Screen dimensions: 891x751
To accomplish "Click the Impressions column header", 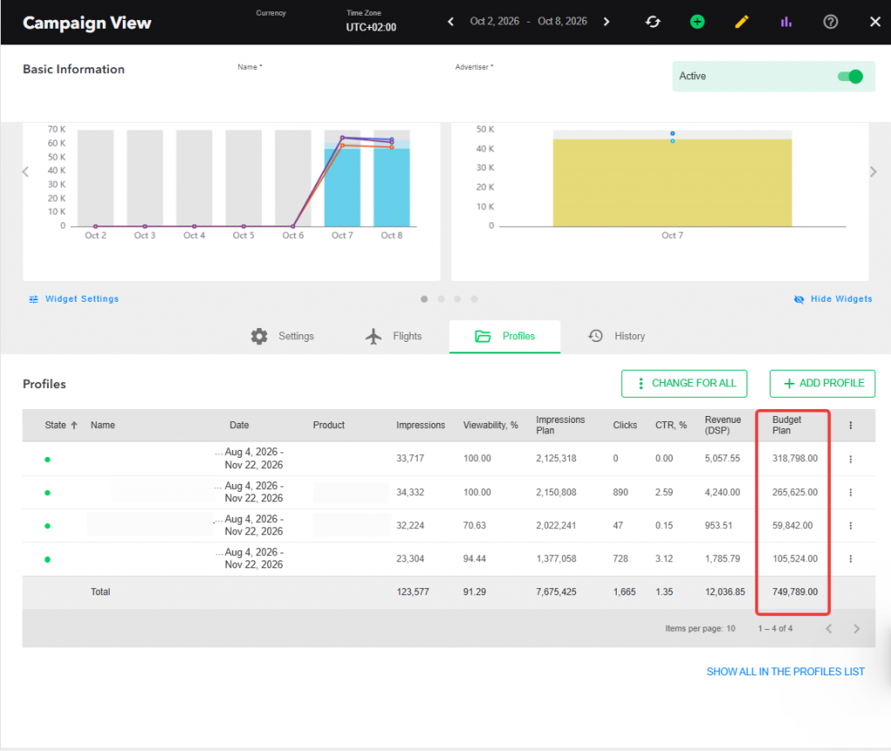I will (x=420, y=426).
